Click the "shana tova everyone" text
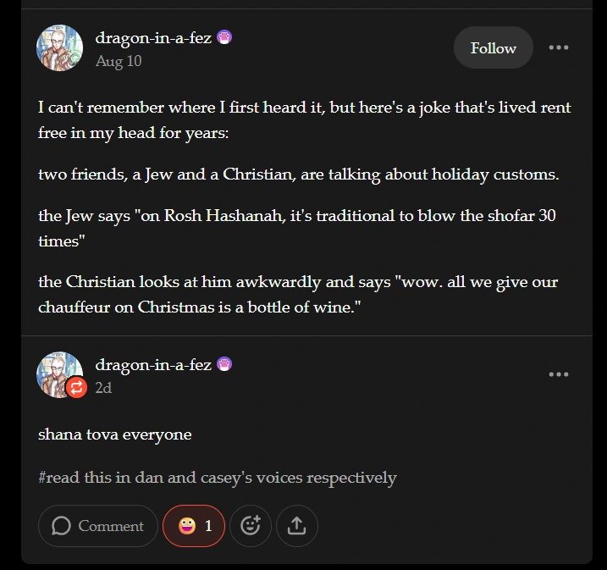 [x=115, y=434]
